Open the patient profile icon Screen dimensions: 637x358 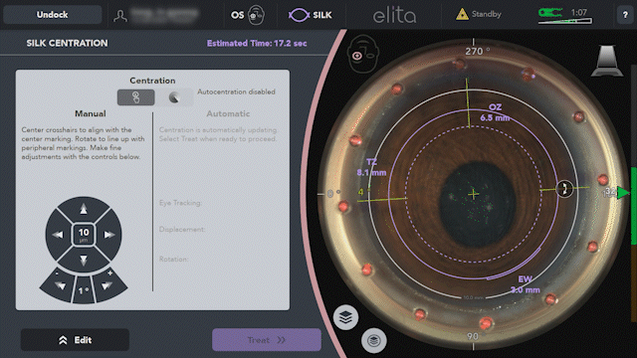point(120,16)
